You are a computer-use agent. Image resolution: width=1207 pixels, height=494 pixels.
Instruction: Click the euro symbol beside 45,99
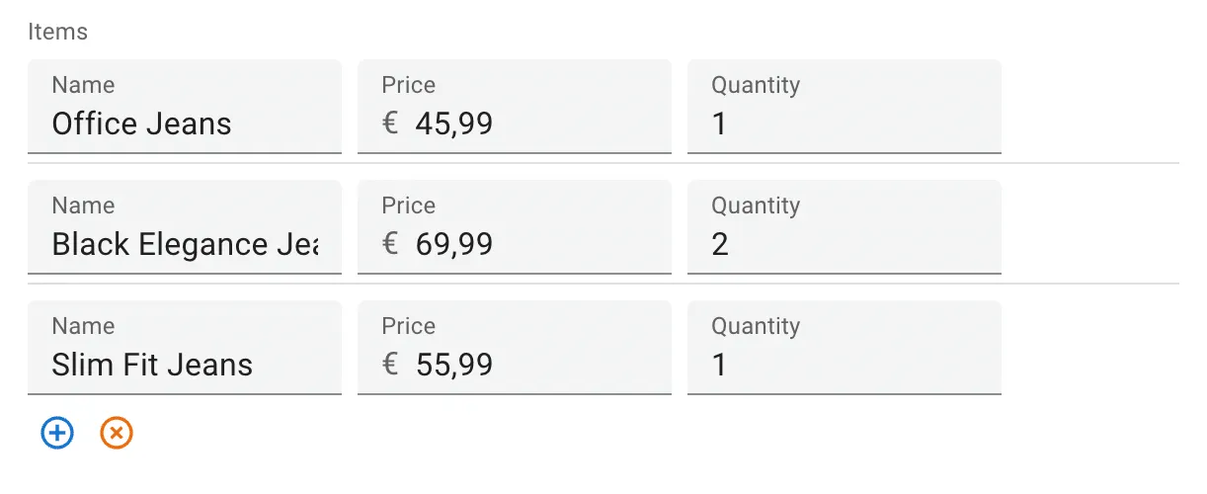click(390, 123)
